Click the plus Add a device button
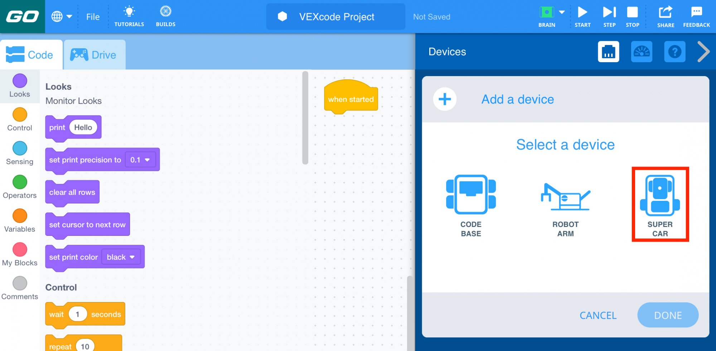Image resolution: width=716 pixels, height=351 pixels. [445, 99]
